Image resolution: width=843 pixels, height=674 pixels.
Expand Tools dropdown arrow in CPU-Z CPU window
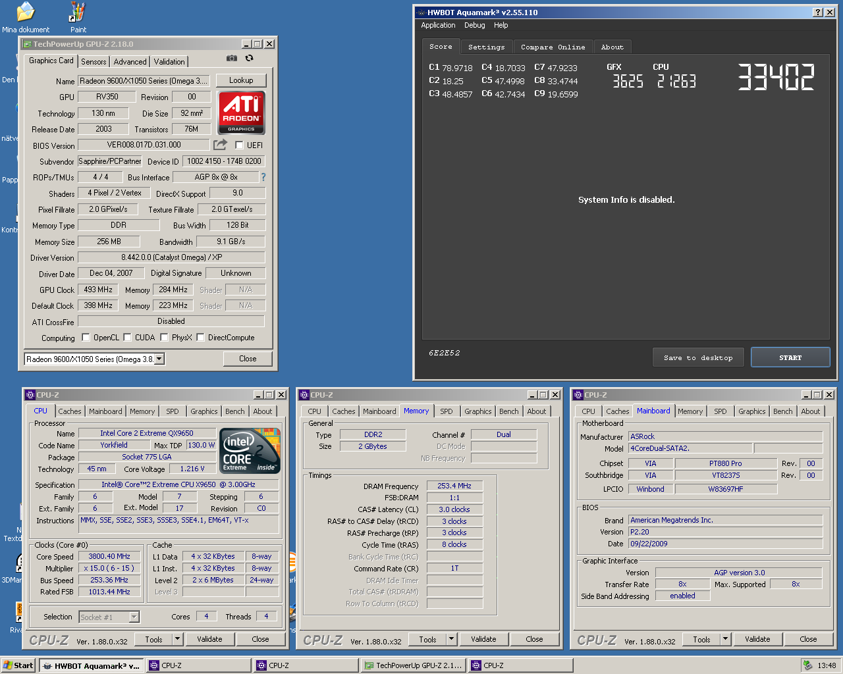[x=177, y=639]
